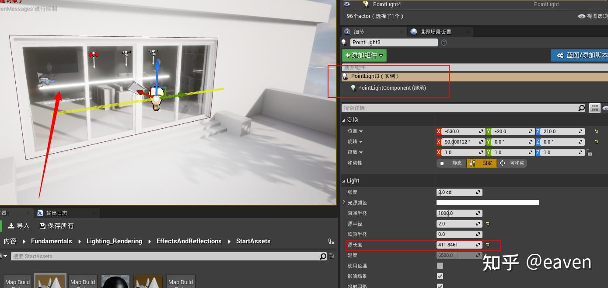Screen dimensions: 608x288
Task: Close the 世界场景设置 tab
Action: pos(467,32)
